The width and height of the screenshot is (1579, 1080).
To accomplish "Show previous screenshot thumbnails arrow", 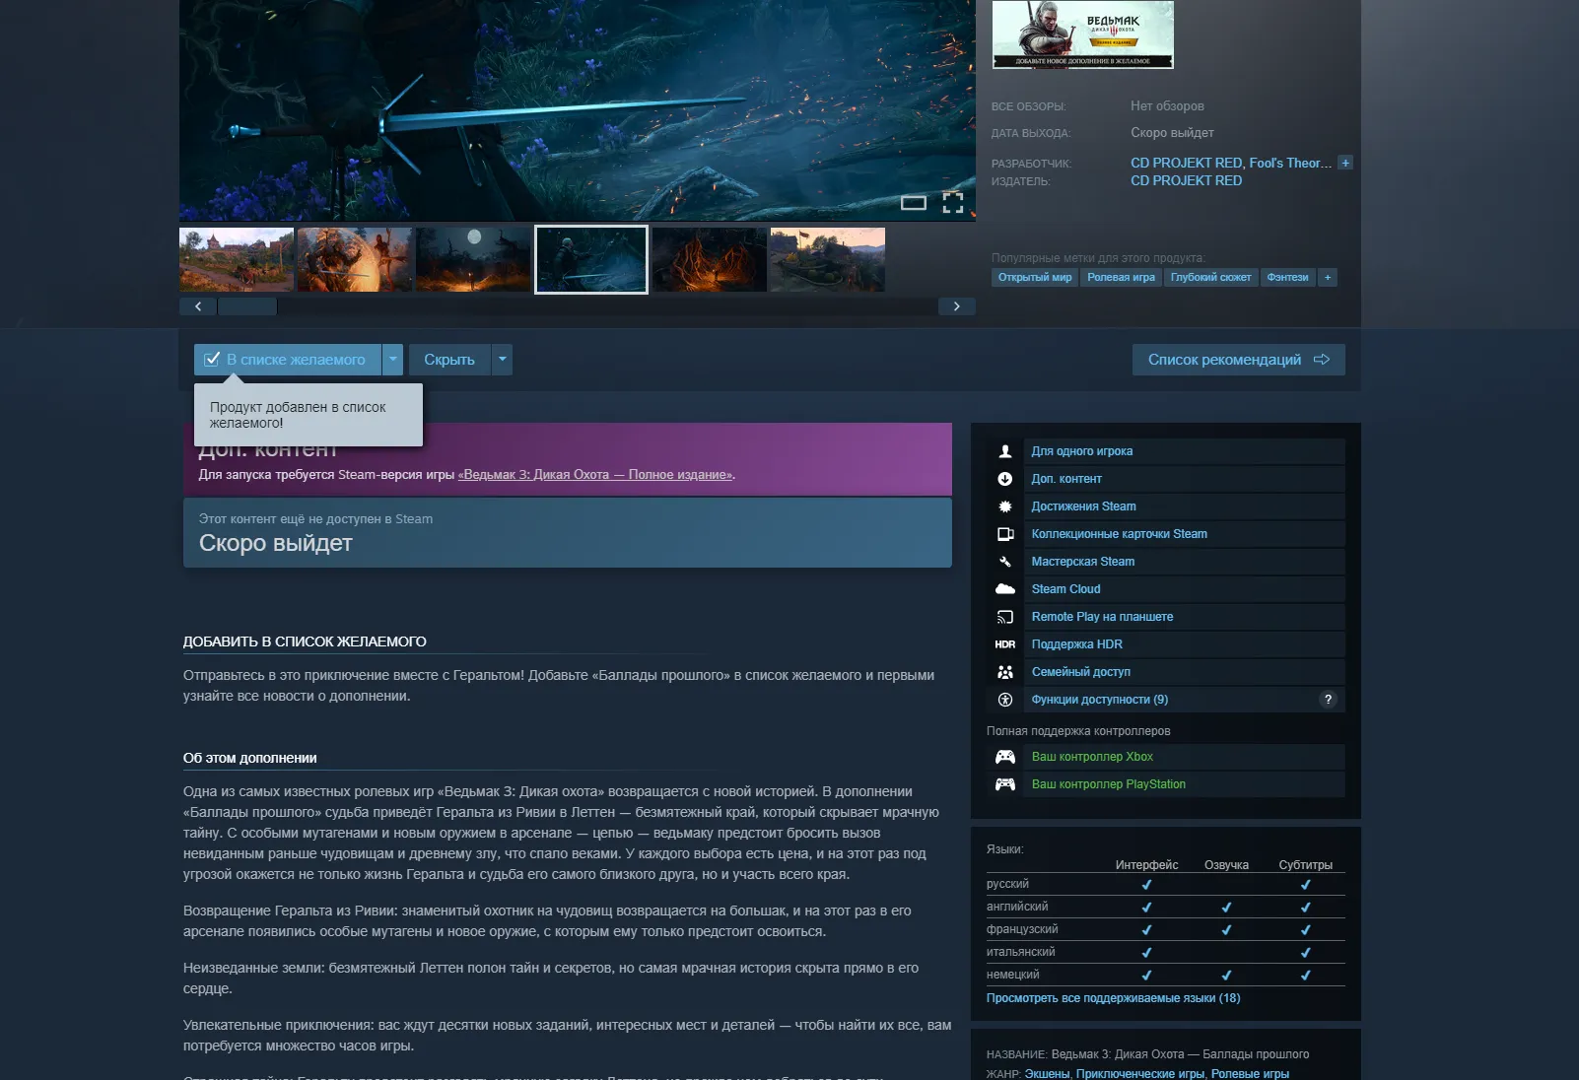I will [x=198, y=306].
